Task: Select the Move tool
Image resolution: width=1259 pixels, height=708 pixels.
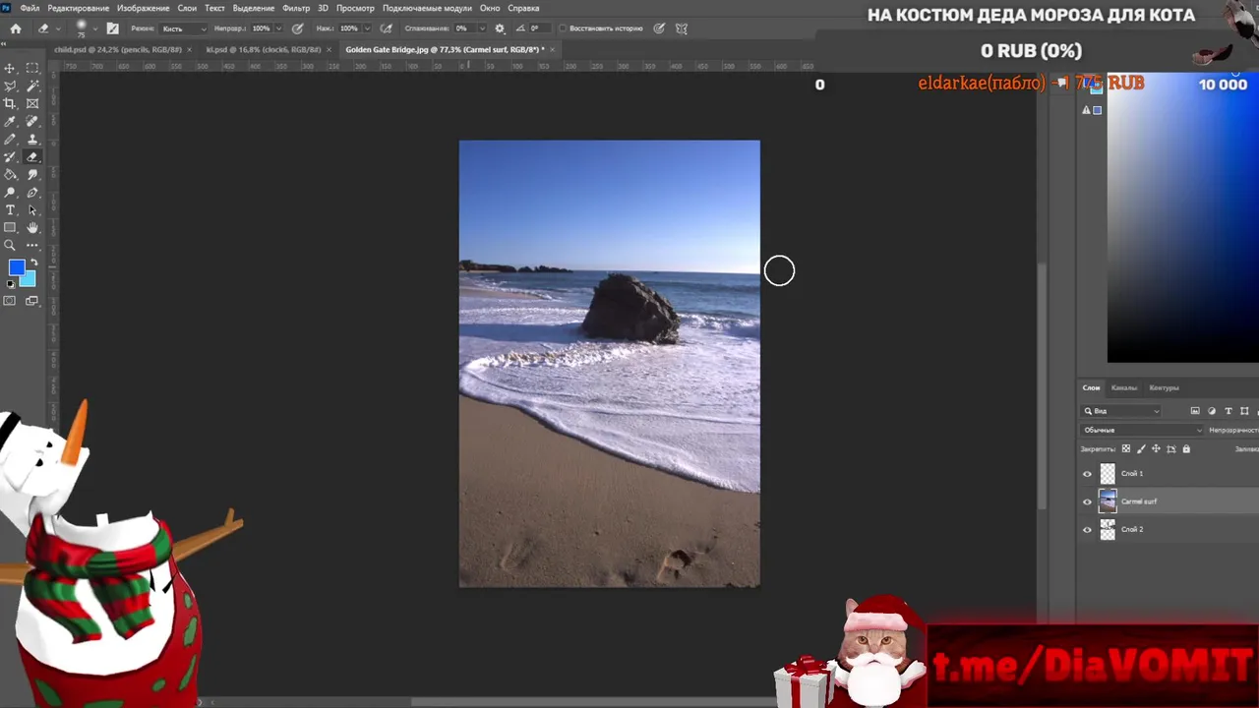Action: pyautogui.click(x=10, y=68)
